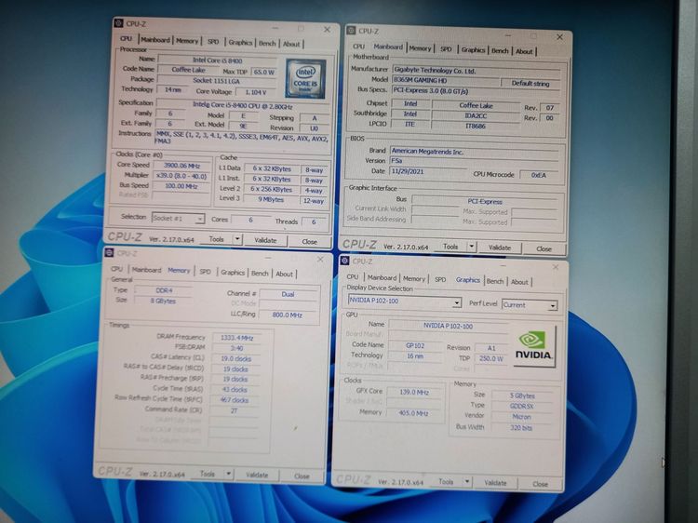Open the Mainboard tab in the CPU window
698x523 pixels.
click(155, 40)
